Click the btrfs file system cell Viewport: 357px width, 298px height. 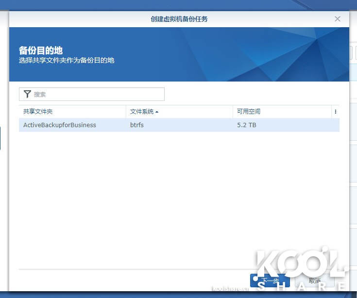137,125
